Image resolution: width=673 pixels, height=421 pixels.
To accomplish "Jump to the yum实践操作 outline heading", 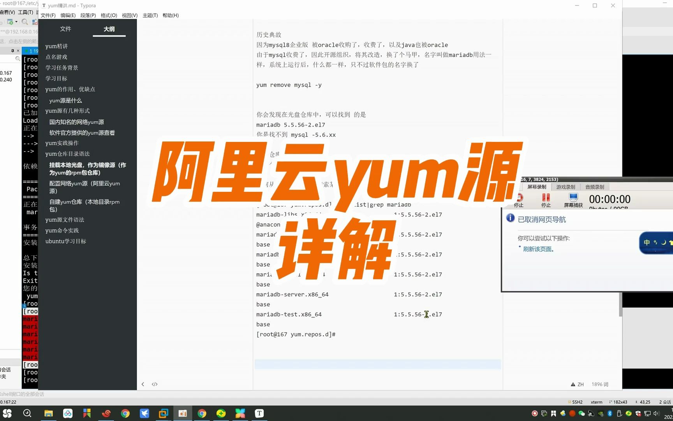I will pyautogui.click(x=62, y=143).
